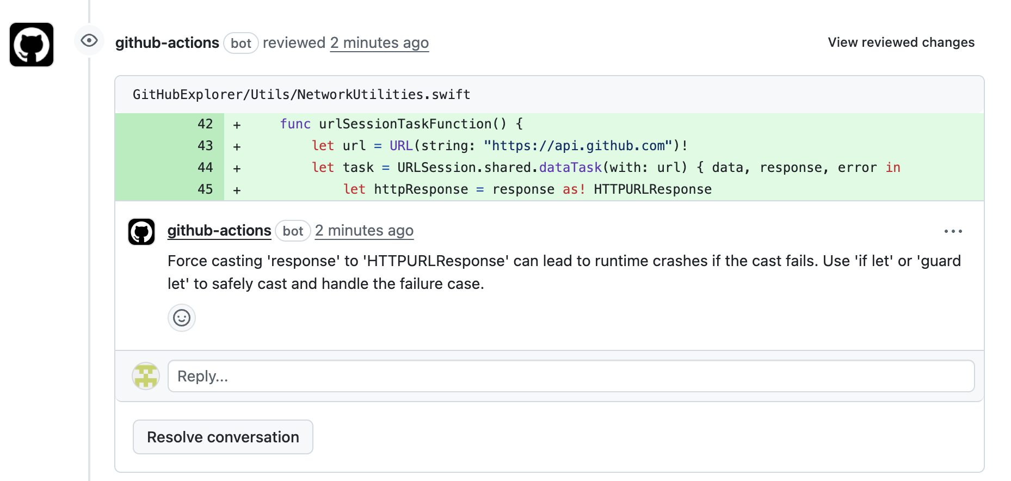
Task: Click the 'let httpResponse = response as!' line
Action: tap(527, 189)
